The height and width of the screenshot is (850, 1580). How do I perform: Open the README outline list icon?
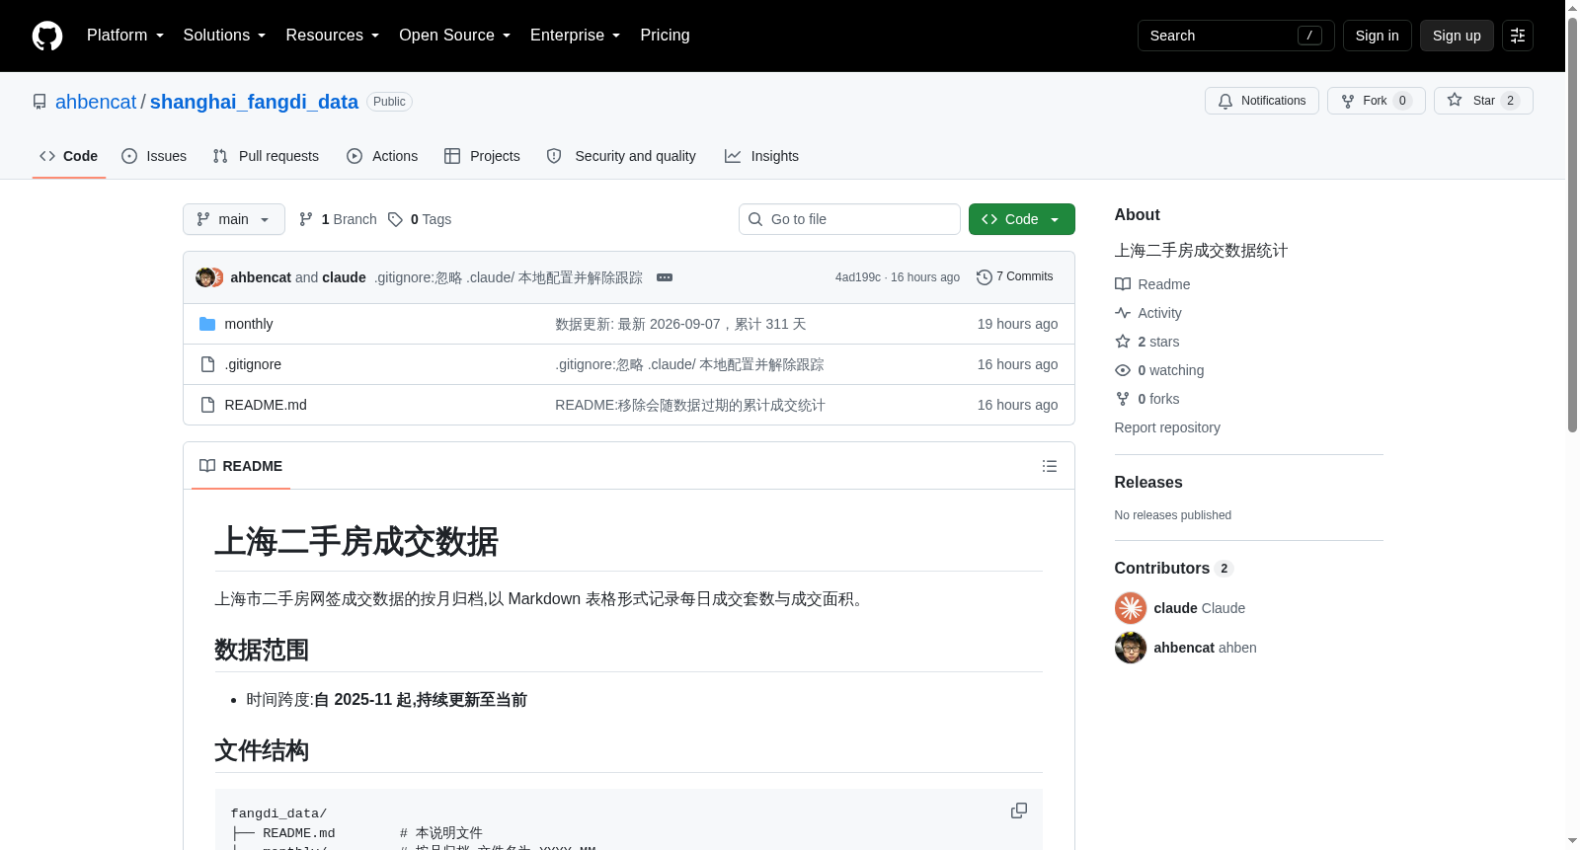pos(1050,466)
